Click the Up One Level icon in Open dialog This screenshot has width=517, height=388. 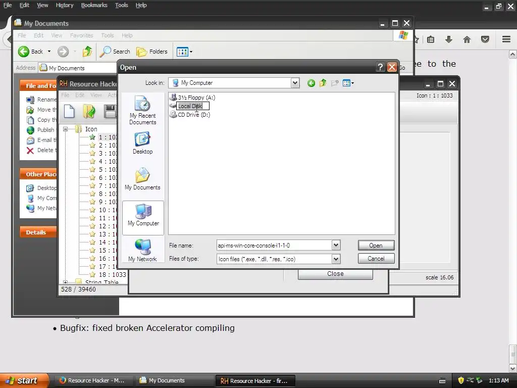click(323, 83)
